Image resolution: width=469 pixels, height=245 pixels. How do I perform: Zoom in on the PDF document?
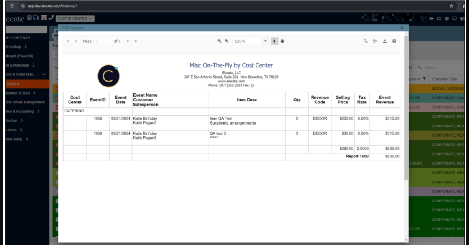(x=227, y=41)
